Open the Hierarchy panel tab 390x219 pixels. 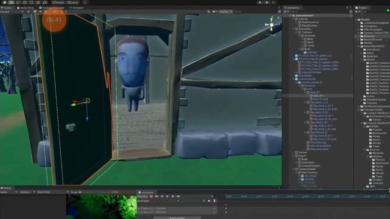coord(291,8)
